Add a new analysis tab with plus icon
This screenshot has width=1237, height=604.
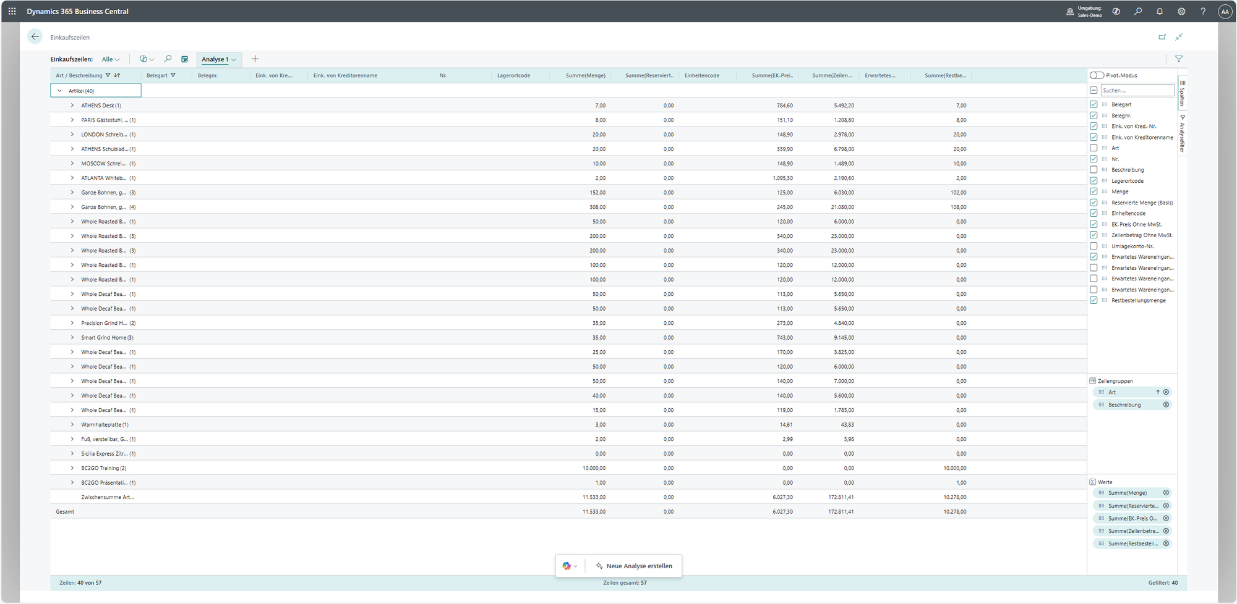(255, 59)
